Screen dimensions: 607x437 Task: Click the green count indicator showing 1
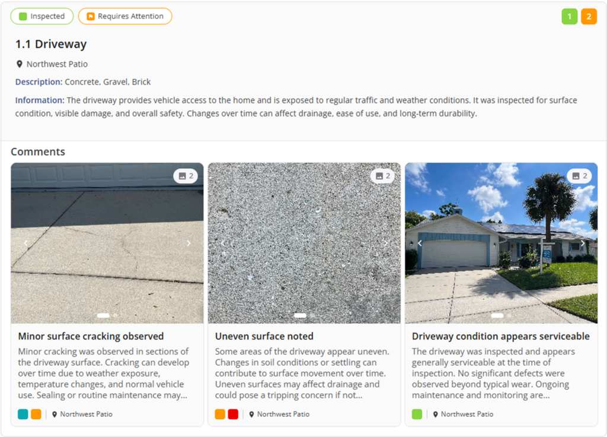[x=568, y=16]
